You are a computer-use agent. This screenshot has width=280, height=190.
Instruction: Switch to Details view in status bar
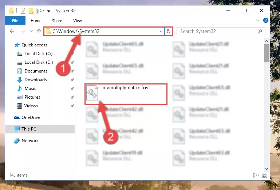(256, 176)
